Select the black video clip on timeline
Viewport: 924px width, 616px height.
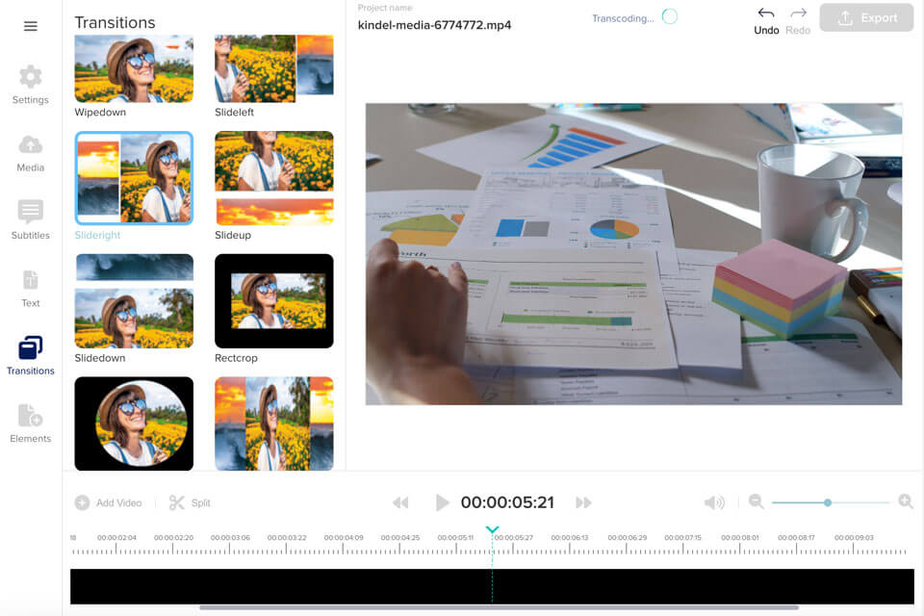tap(492, 586)
